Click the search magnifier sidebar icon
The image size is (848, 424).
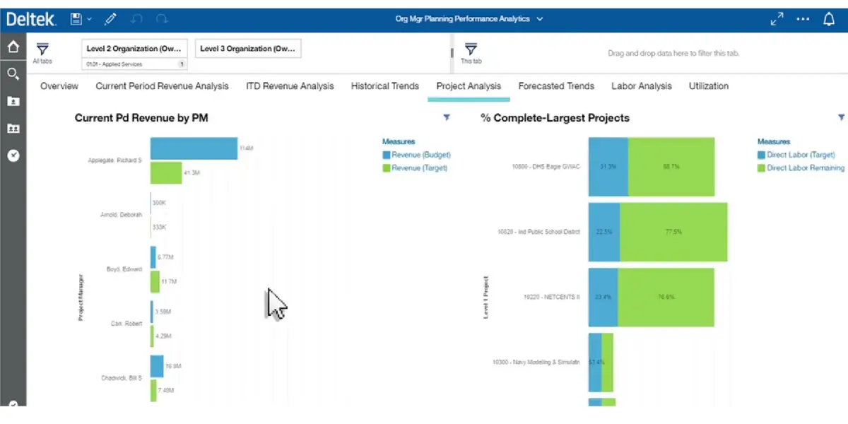[13, 73]
